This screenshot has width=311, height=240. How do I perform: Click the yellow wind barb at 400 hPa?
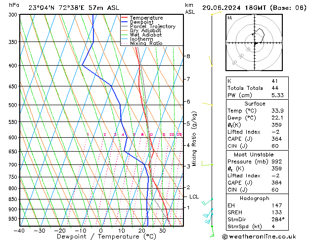pos(211,61)
